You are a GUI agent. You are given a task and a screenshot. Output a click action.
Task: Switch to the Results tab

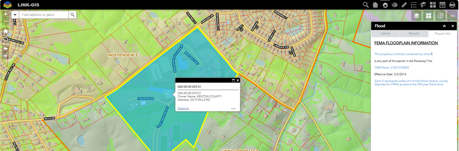(x=414, y=34)
